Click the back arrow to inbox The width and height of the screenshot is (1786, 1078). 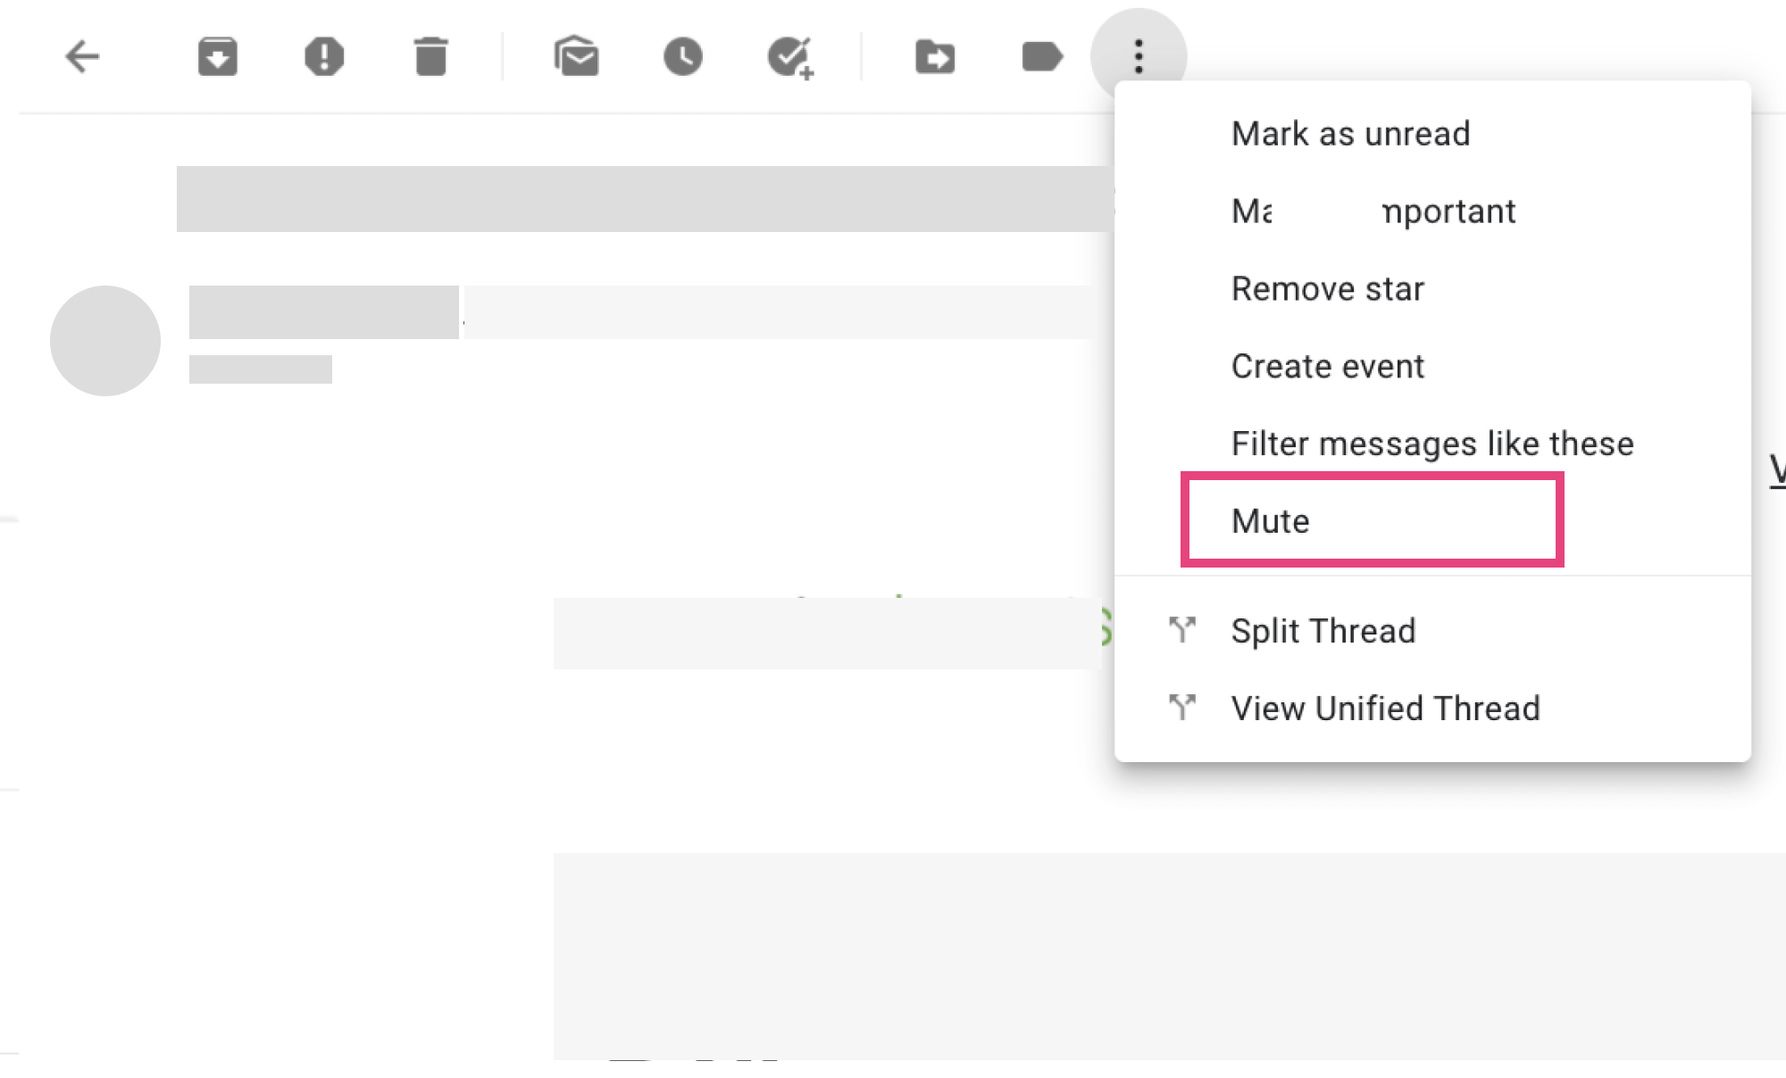coord(82,57)
